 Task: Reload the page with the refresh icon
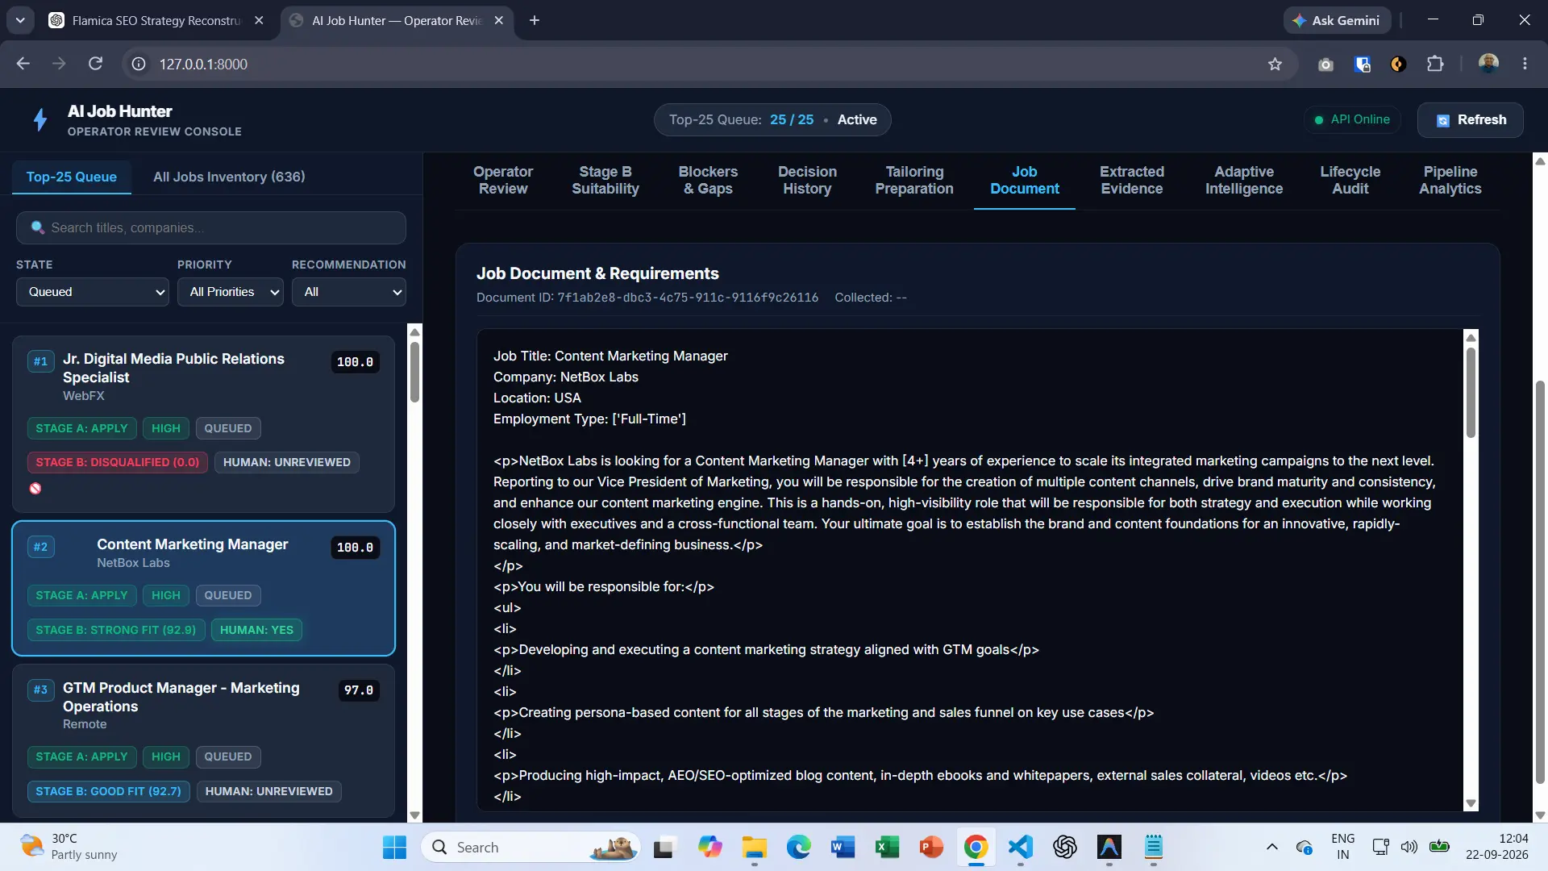(x=95, y=64)
